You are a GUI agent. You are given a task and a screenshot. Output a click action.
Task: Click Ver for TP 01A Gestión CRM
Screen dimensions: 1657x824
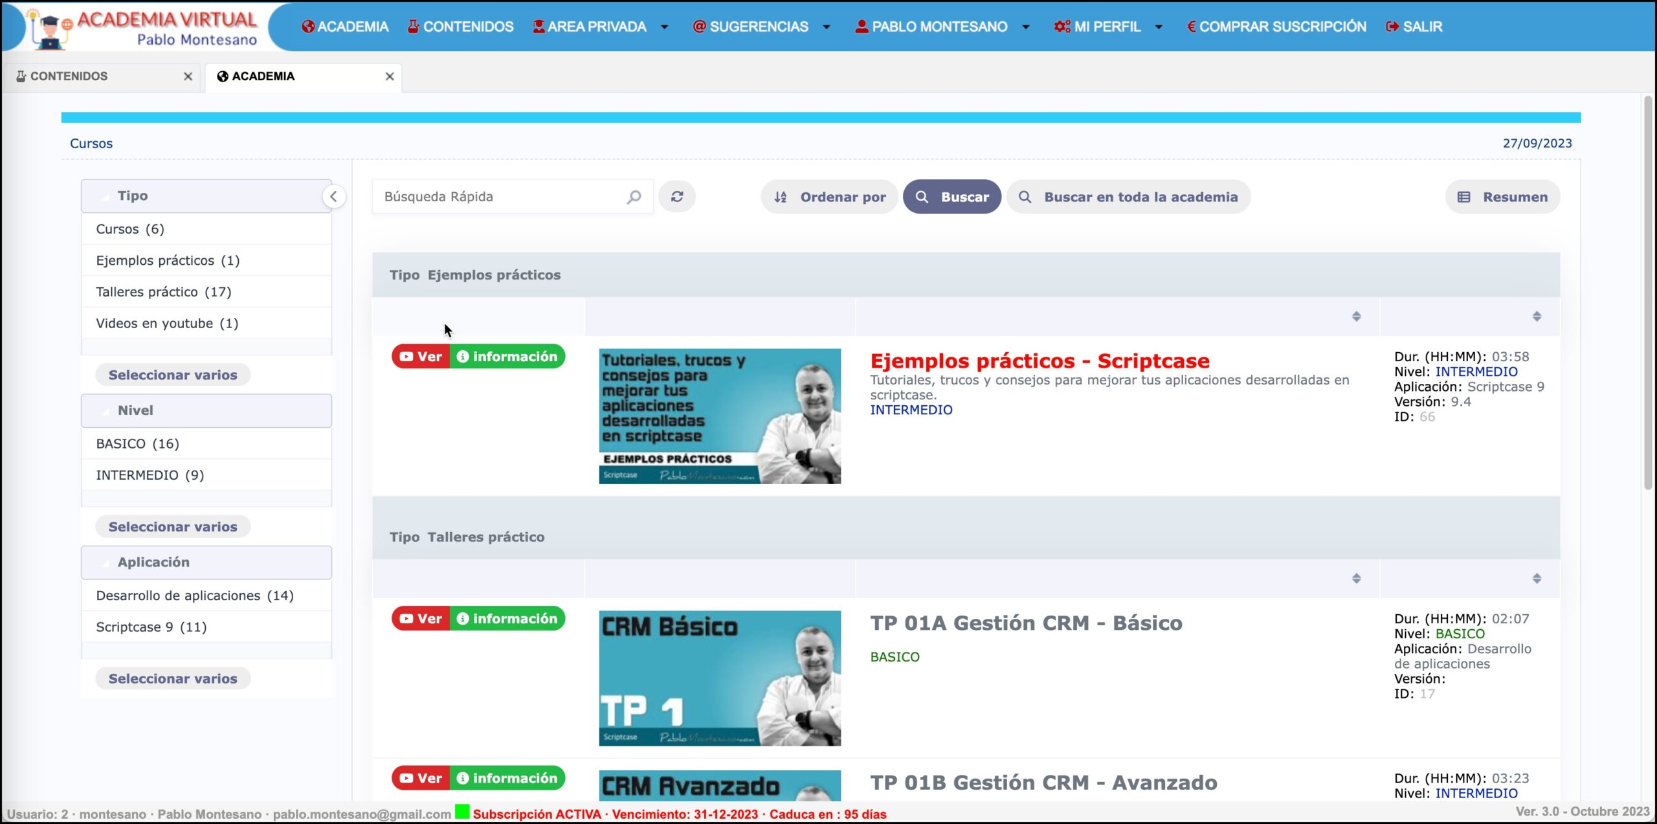[421, 619]
